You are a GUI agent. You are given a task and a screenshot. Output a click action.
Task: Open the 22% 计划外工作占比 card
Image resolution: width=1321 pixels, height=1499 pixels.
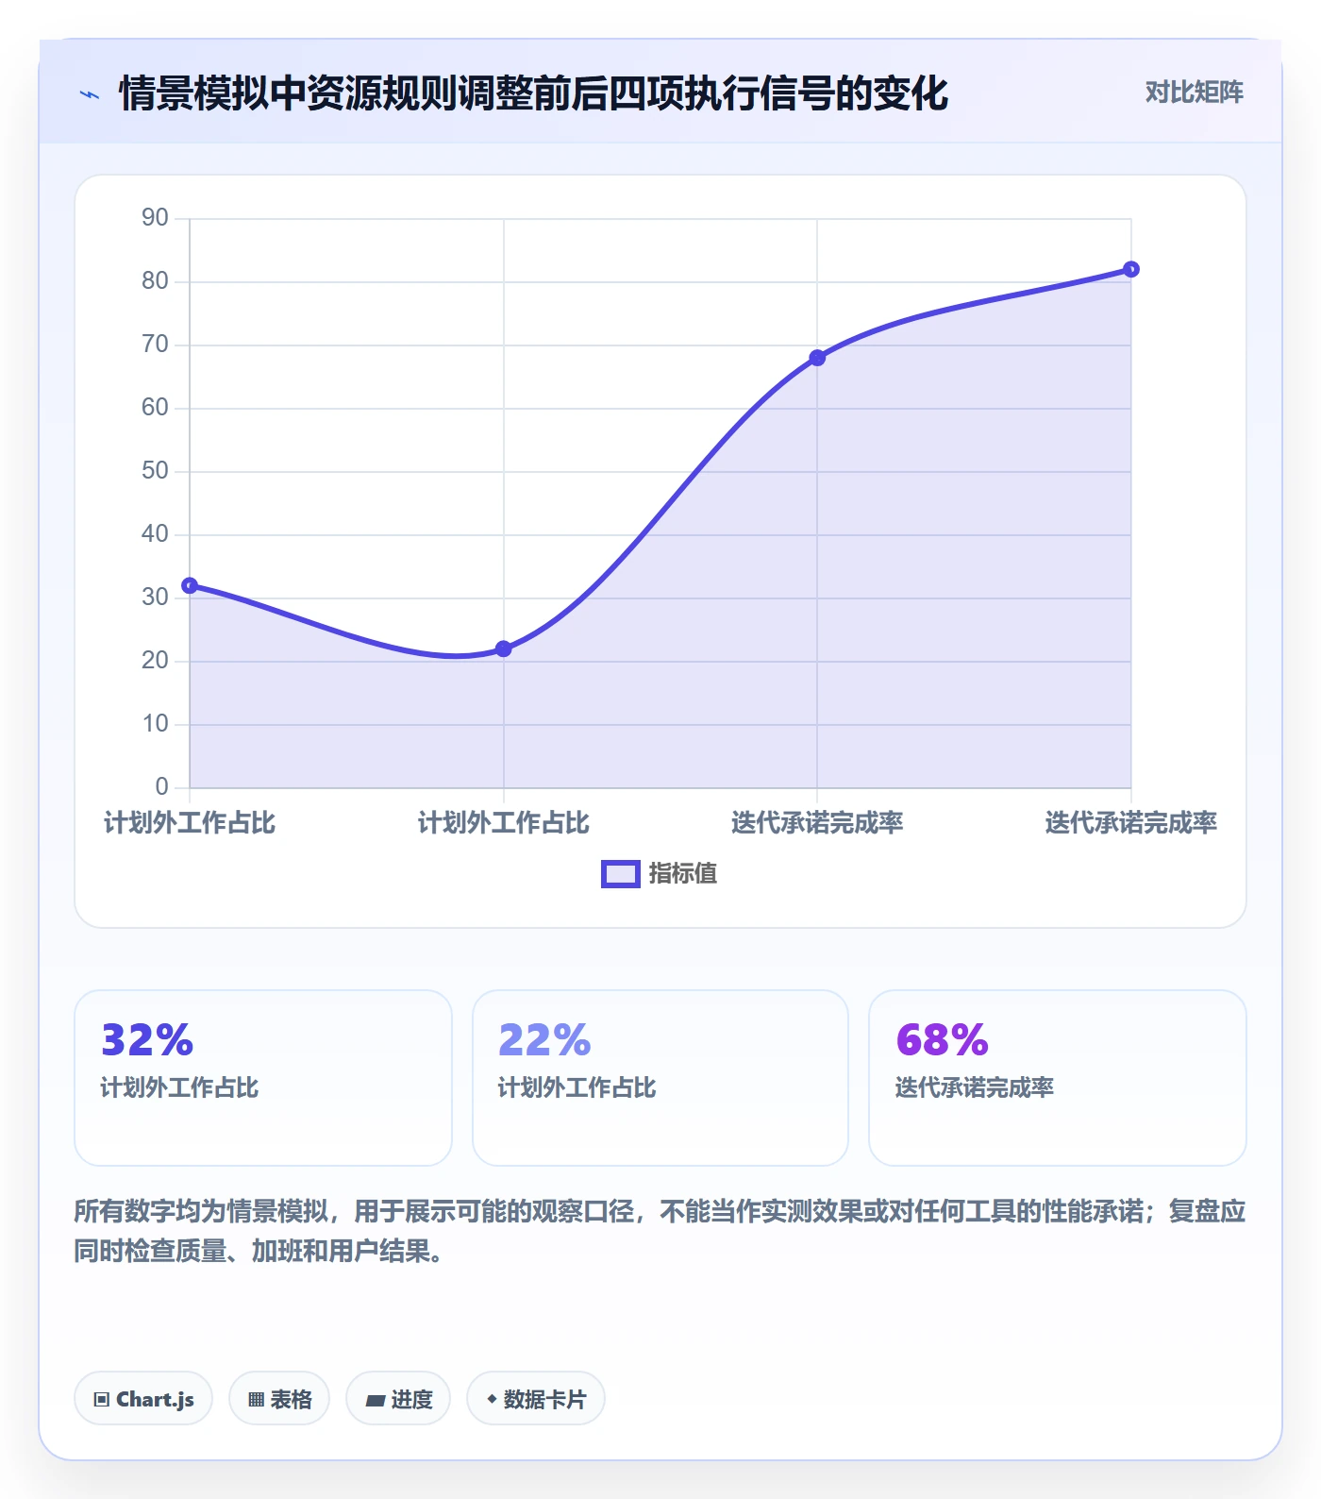pyautogui.click(x=660, y=1078)
